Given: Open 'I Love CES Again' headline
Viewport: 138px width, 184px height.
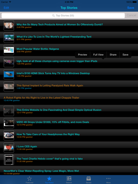Looking at the screenshot, I should pyautogui.click(x=27, y=146).
